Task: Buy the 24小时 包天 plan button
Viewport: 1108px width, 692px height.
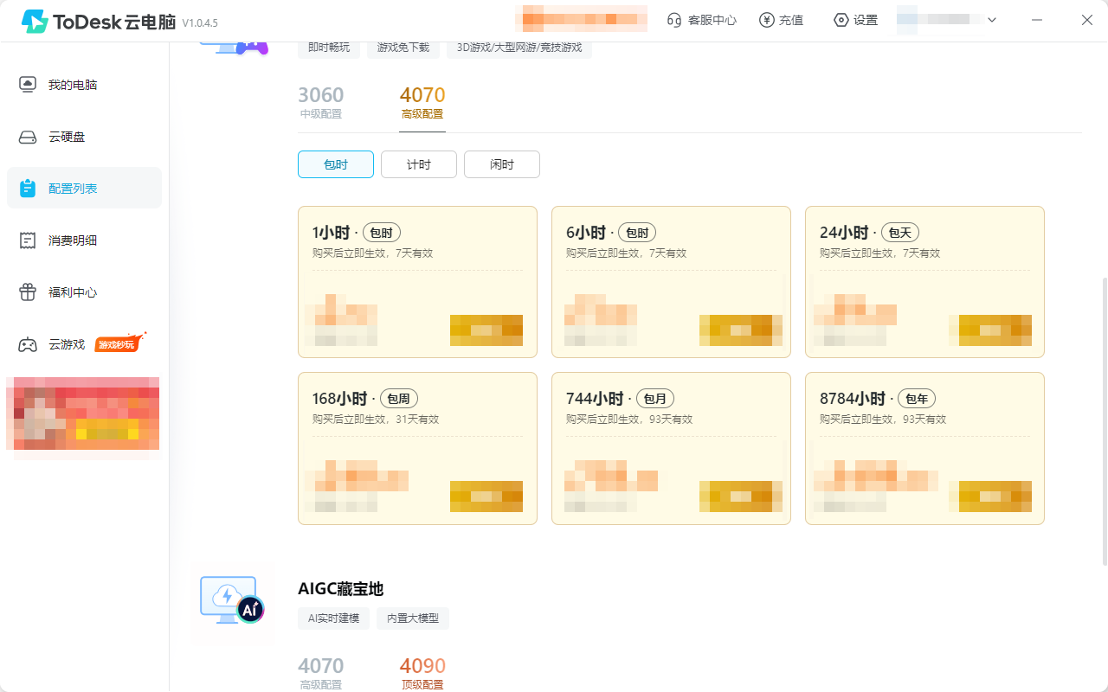Action: coord(995,330)
